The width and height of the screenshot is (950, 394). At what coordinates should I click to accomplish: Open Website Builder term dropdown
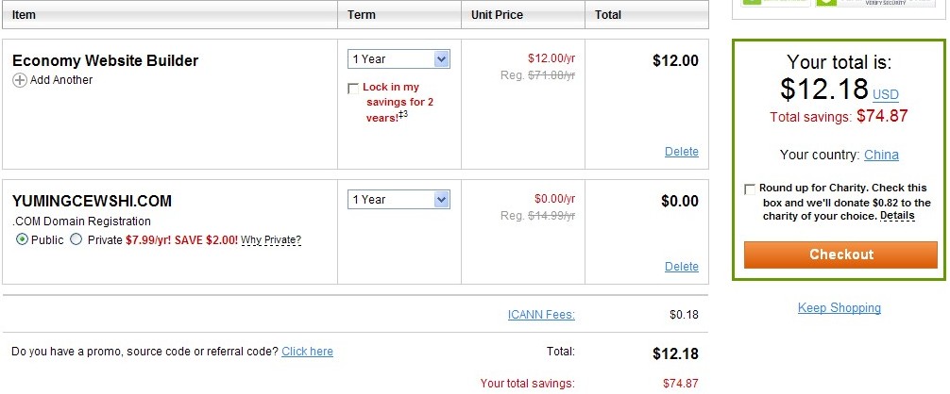point(399,58)
